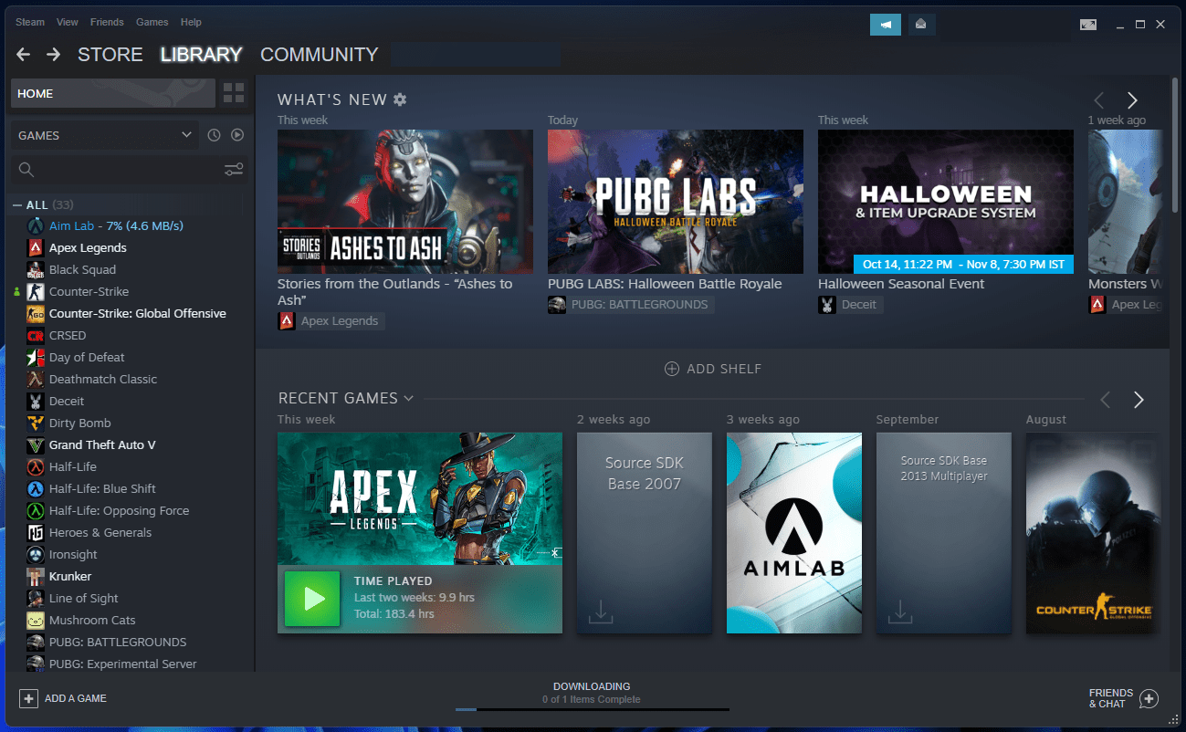Open Halloween Seasonal Event thumbnail
The image size is (1186, 732).
[946, 202]
